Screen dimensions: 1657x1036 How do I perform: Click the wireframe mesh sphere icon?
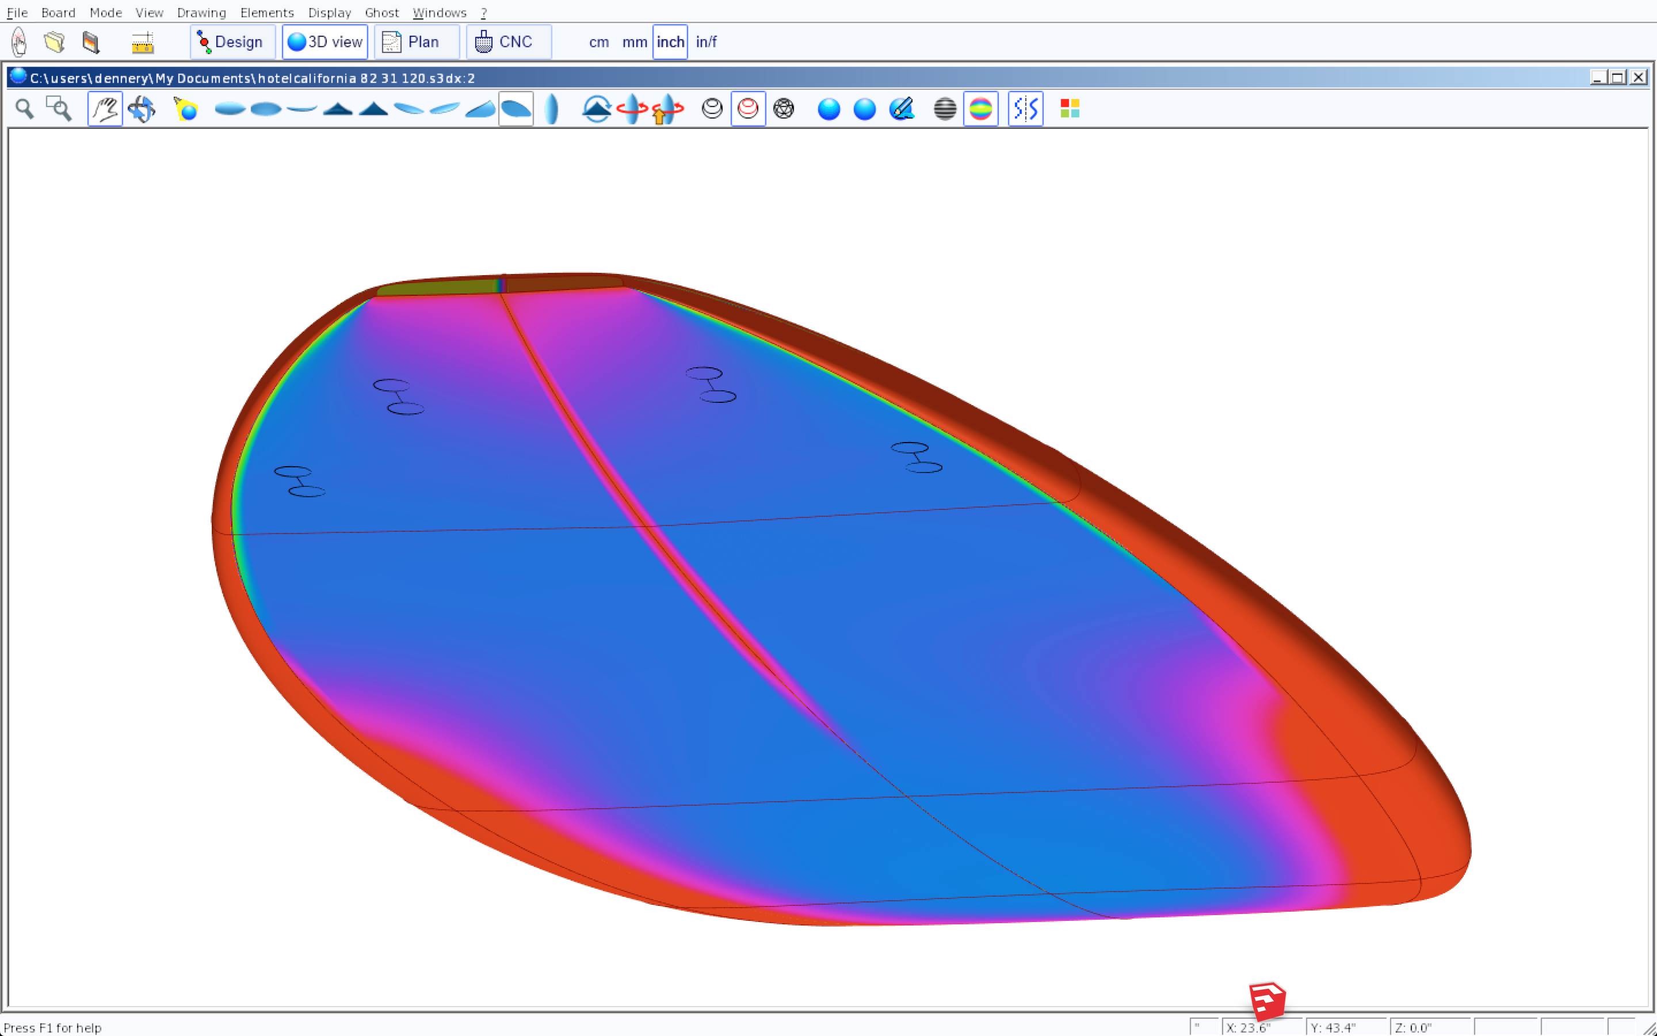point(783,109)
